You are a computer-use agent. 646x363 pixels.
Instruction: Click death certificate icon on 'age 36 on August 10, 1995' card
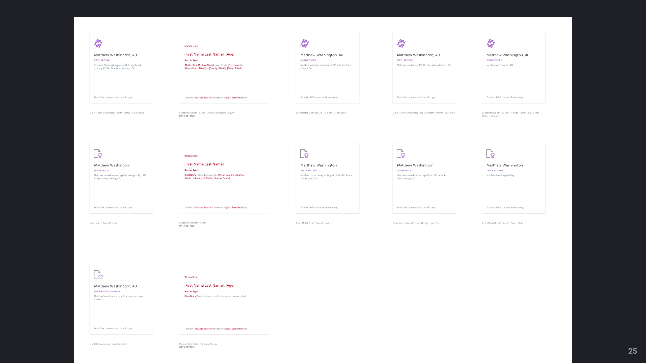[x=98, y=154]
